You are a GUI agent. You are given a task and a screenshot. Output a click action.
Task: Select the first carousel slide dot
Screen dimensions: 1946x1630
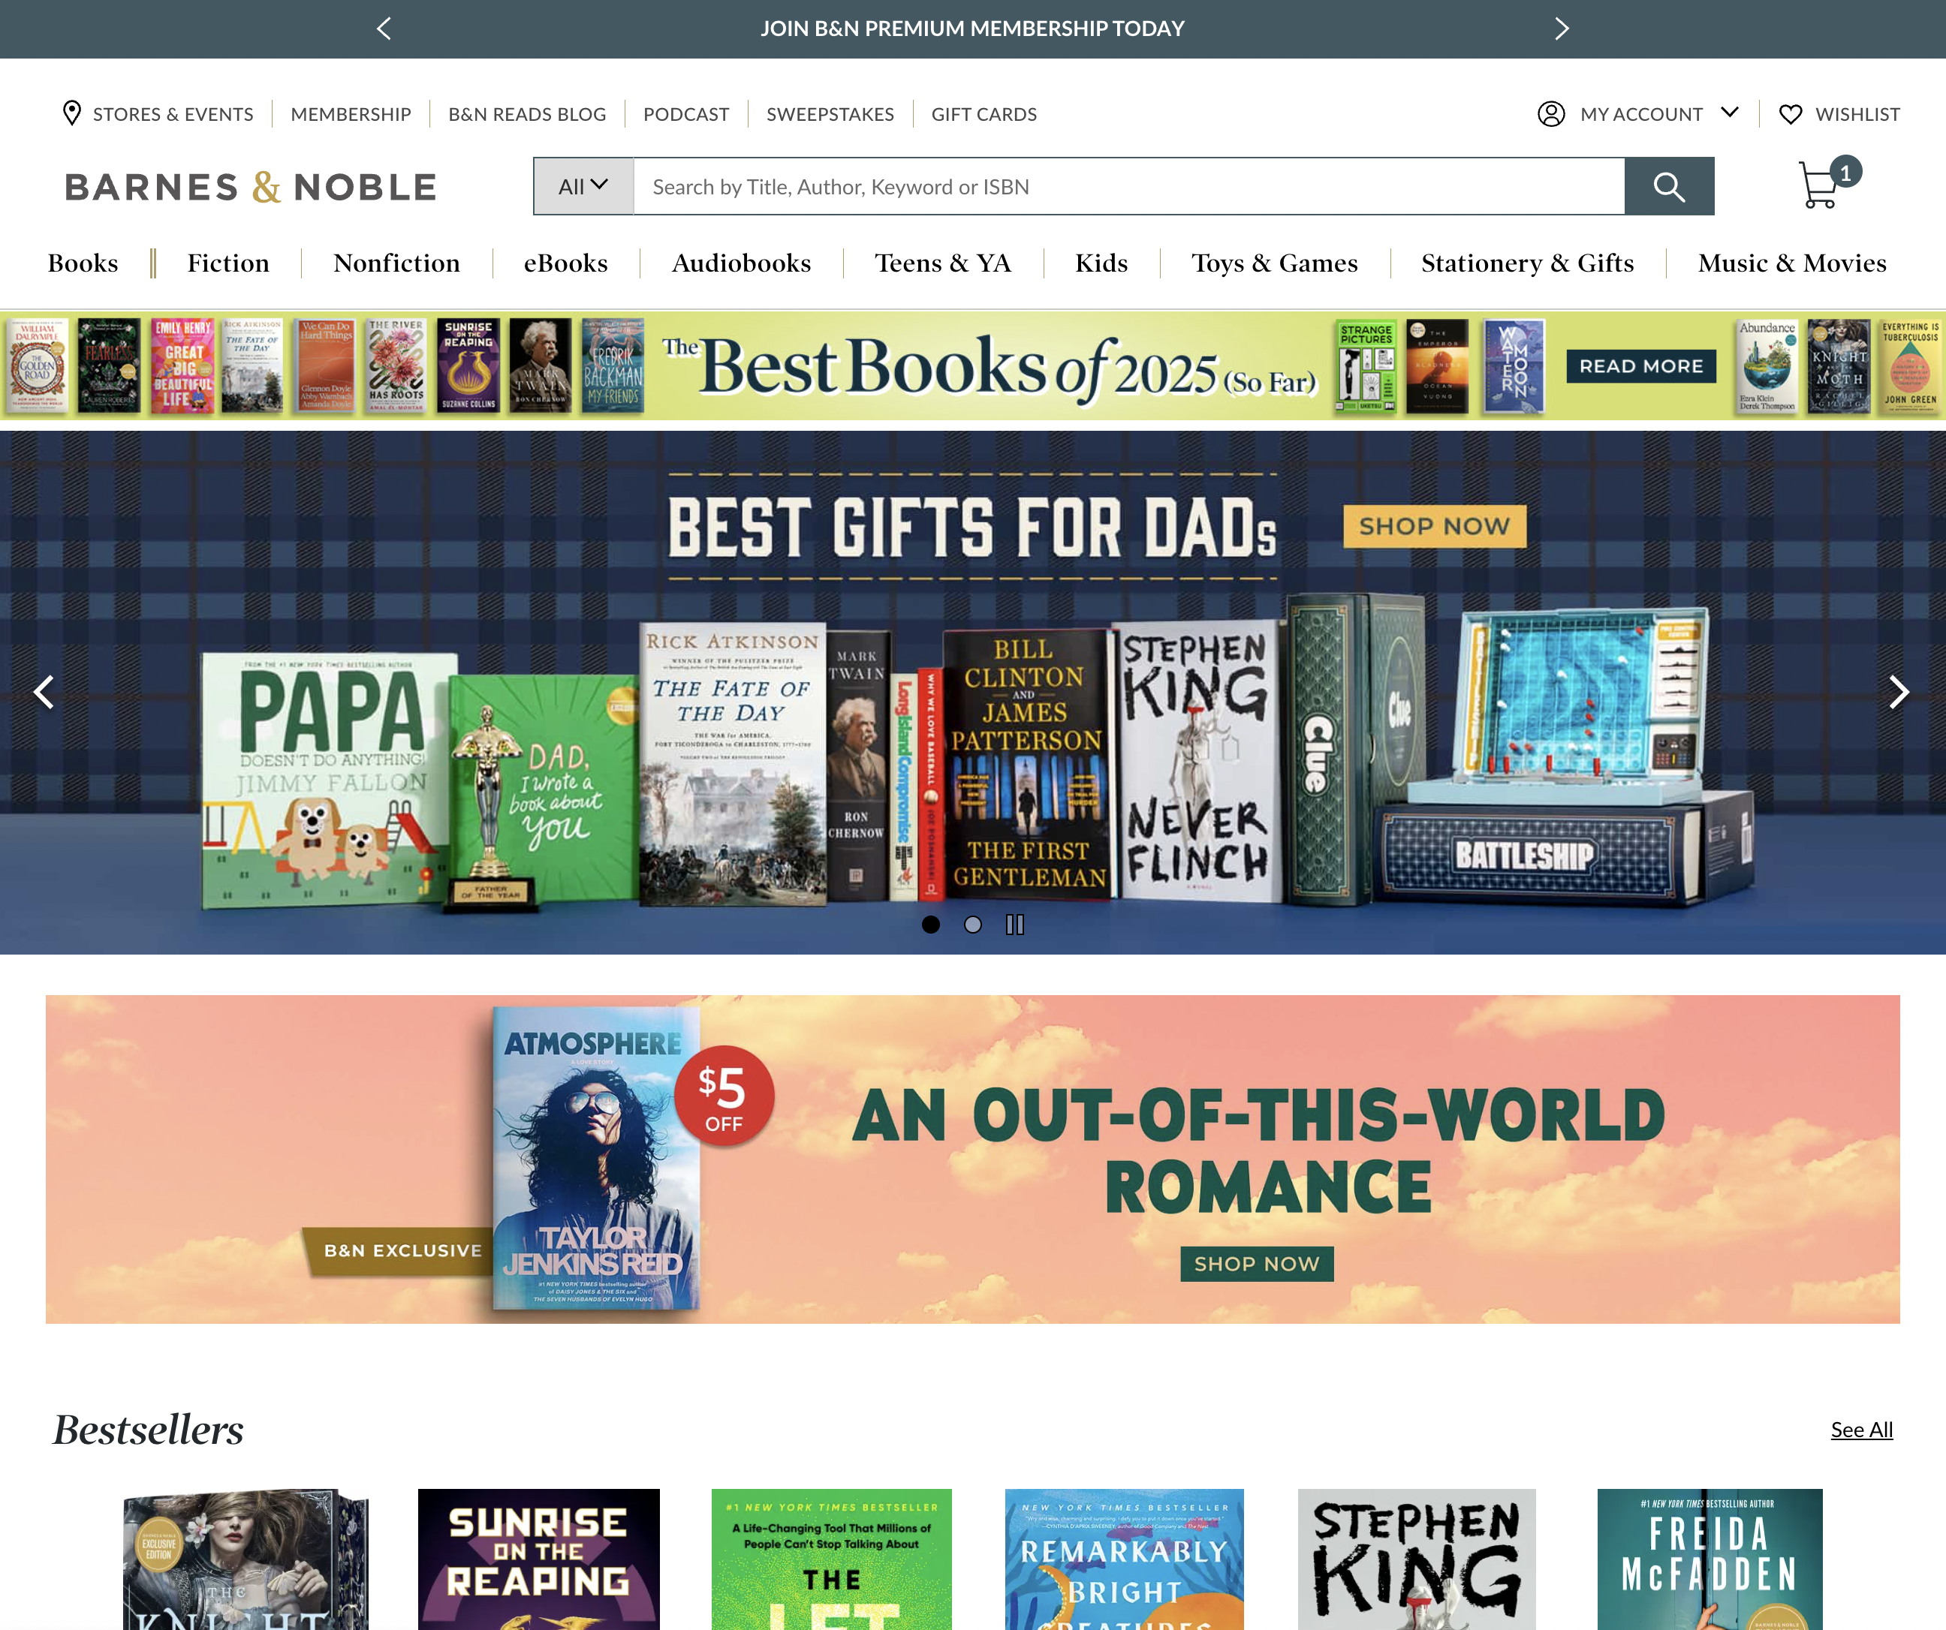point(930,925)
